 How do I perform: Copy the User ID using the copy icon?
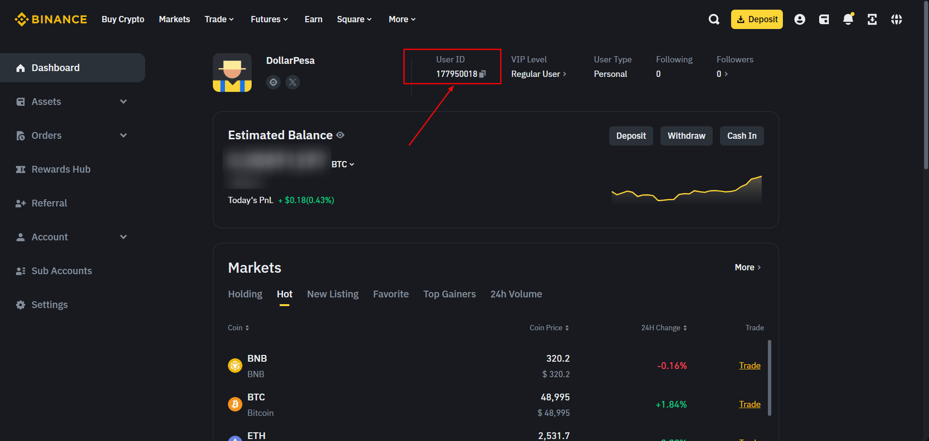tap(482, 74)
